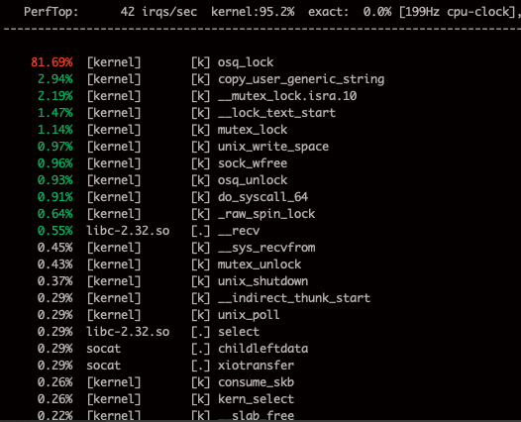Select the 2.94% percentage

coord(54,79)
